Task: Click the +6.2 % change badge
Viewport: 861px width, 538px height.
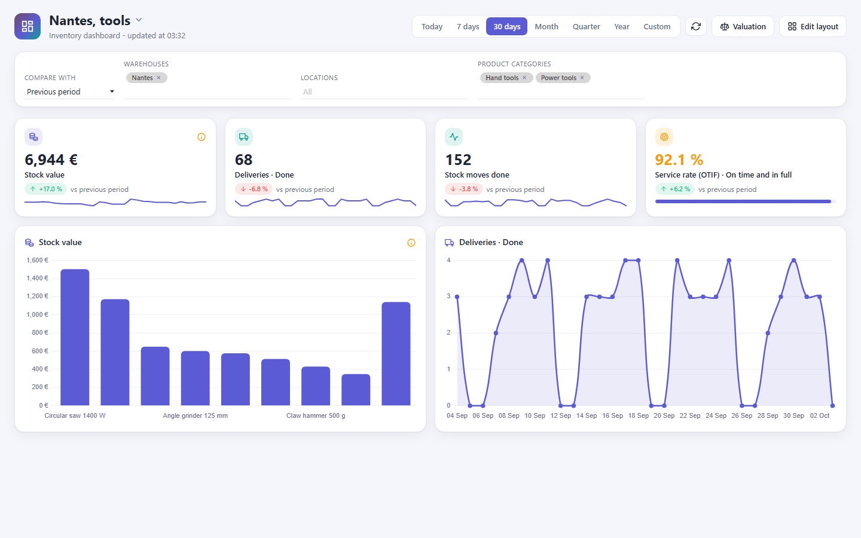Action: click(x=675, y=189)
